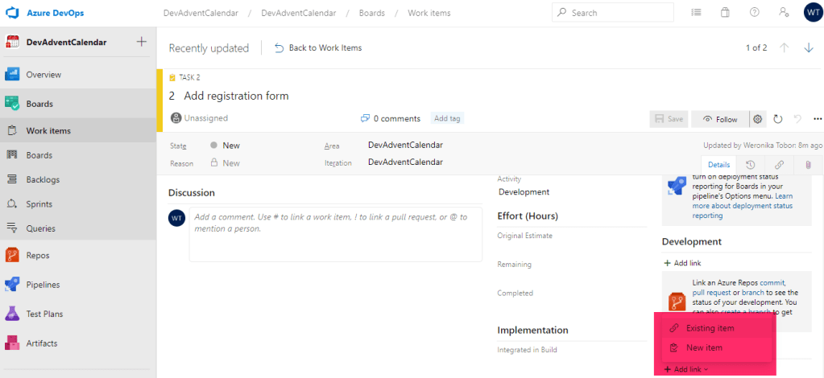Screen dimensions: 824x378
Task: Go to next work item arrow
Action: 809,48
